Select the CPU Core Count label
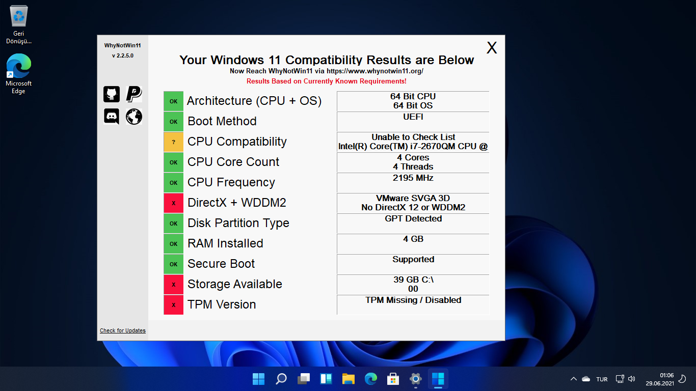This screenshot has width=696, height=391. 233,162
